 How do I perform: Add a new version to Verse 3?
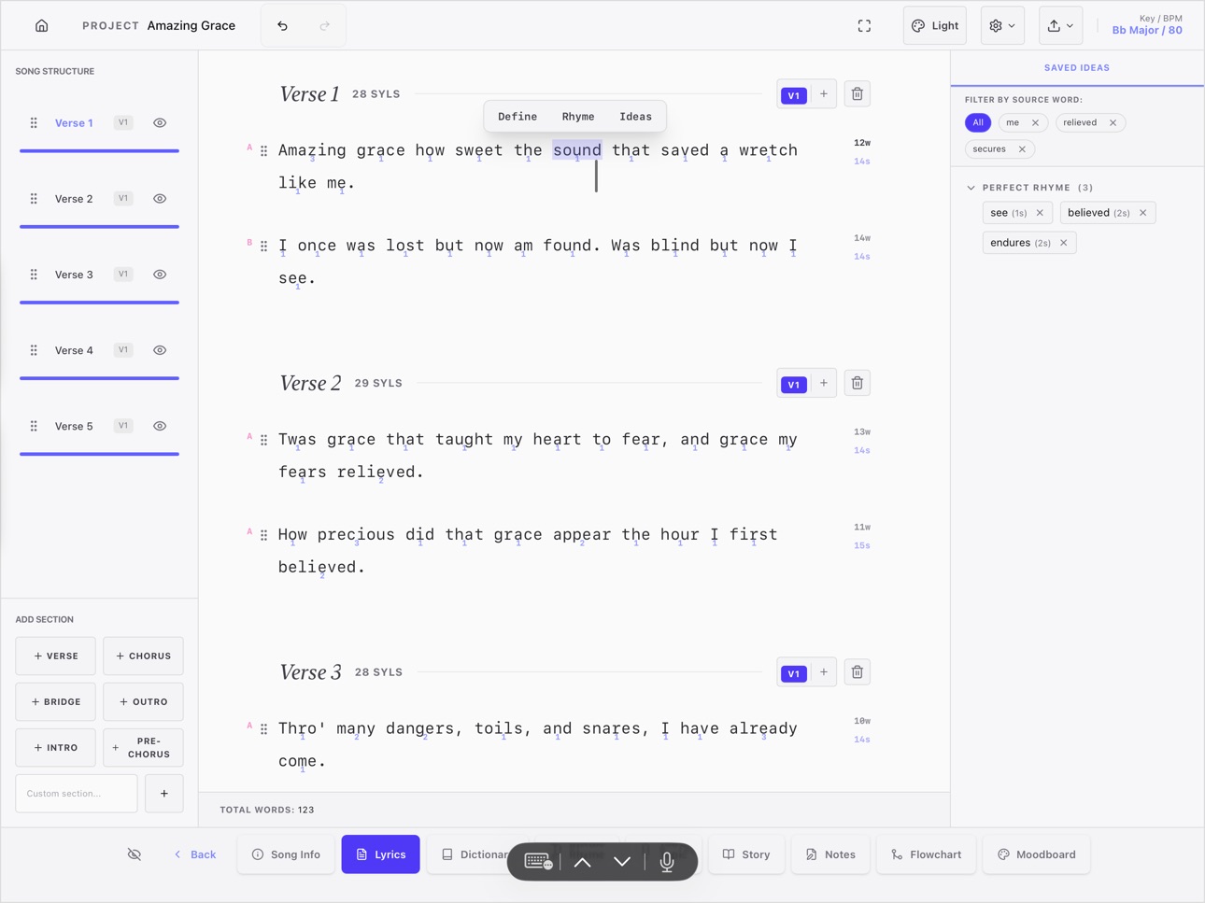pos(824,672)
